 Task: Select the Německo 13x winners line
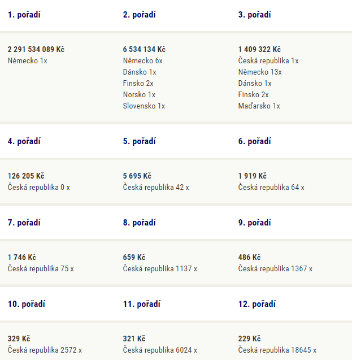point(260,72)
